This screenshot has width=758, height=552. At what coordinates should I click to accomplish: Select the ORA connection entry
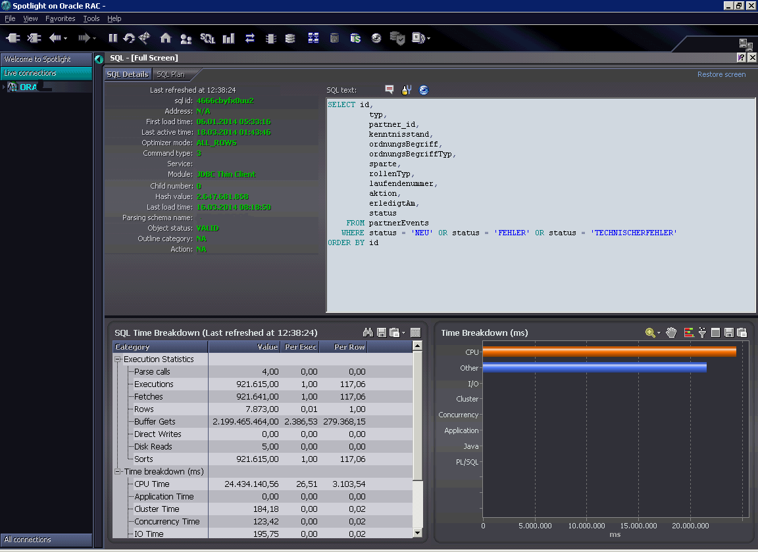click(x=28, y=87)
